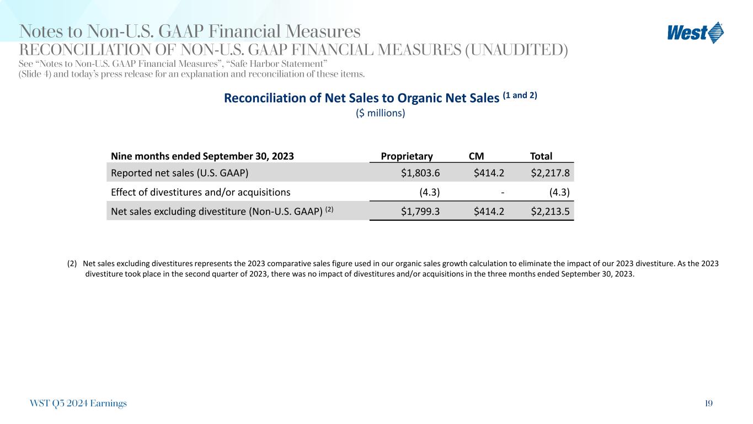The image size is (753, 424).
Task: Click the $2,217.8 total reported net sales value
Action: click(x=550, y=173)
